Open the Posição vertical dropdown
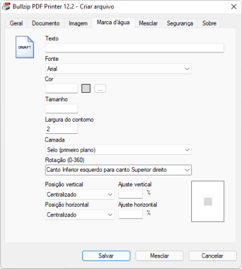 tap(80, 195)
